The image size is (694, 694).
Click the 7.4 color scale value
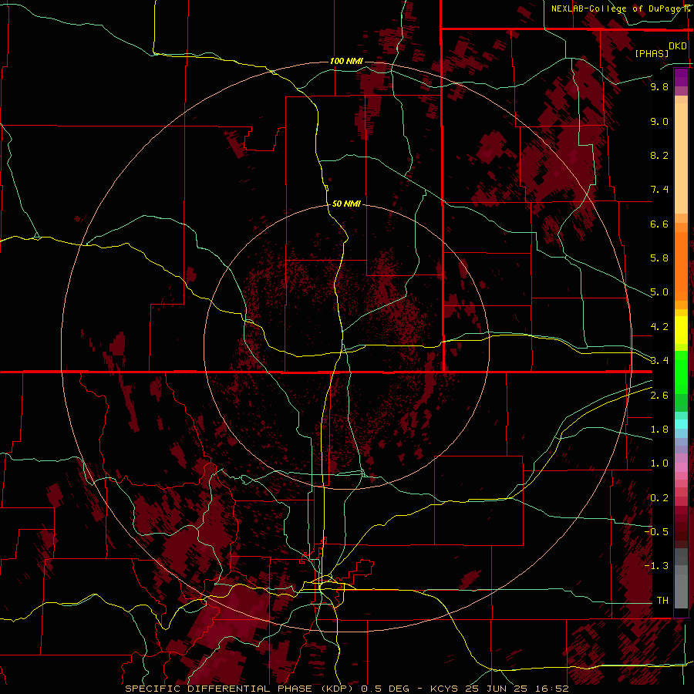pos(659,190)
